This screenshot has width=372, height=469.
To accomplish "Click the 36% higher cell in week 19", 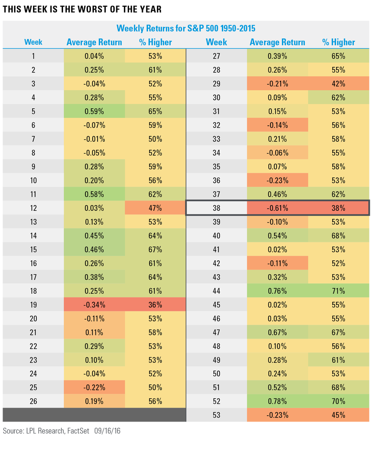I will (x=155, y=305).
